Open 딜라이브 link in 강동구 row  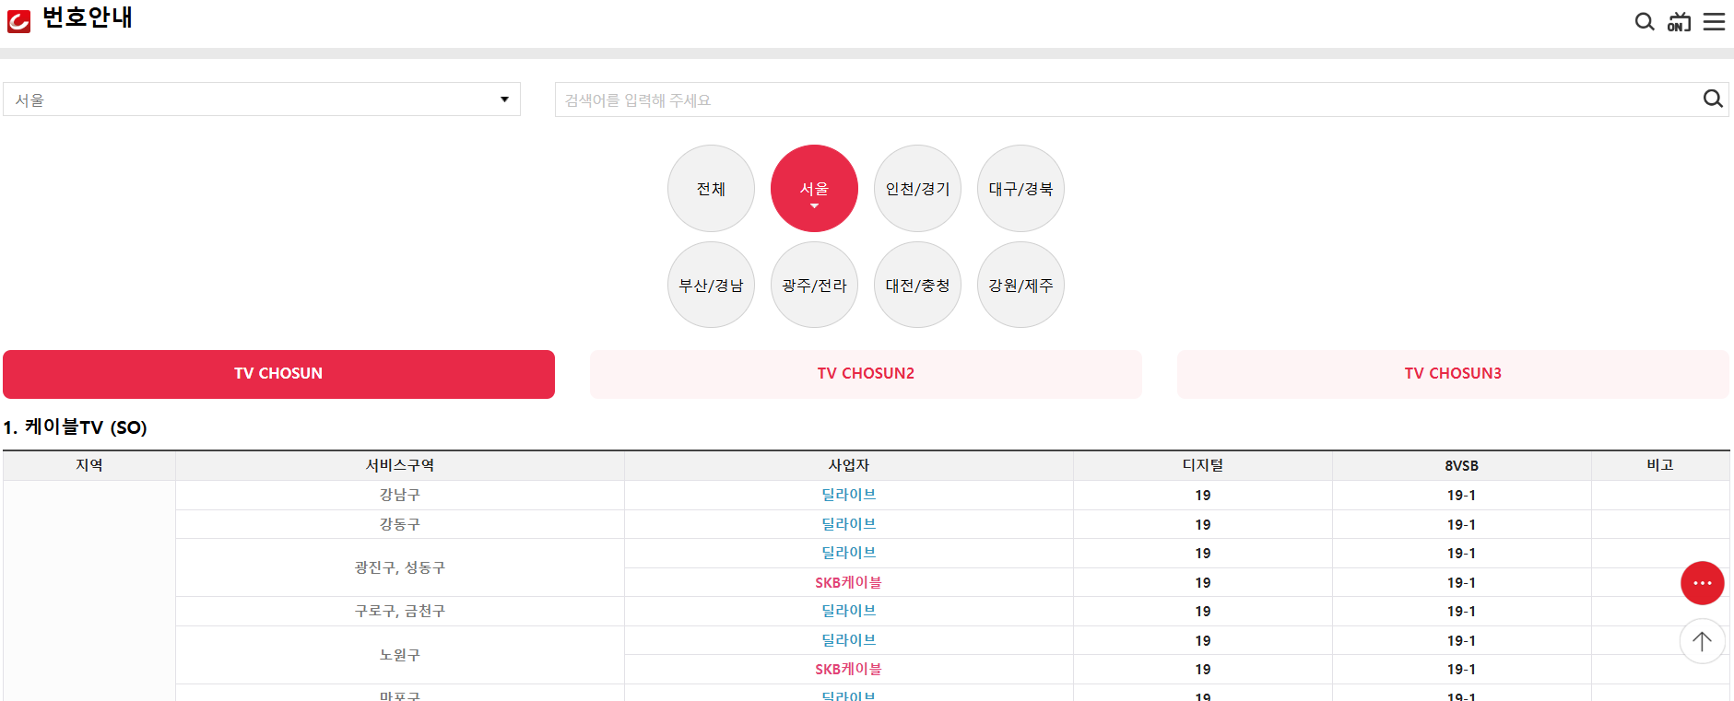click(849, 524)
